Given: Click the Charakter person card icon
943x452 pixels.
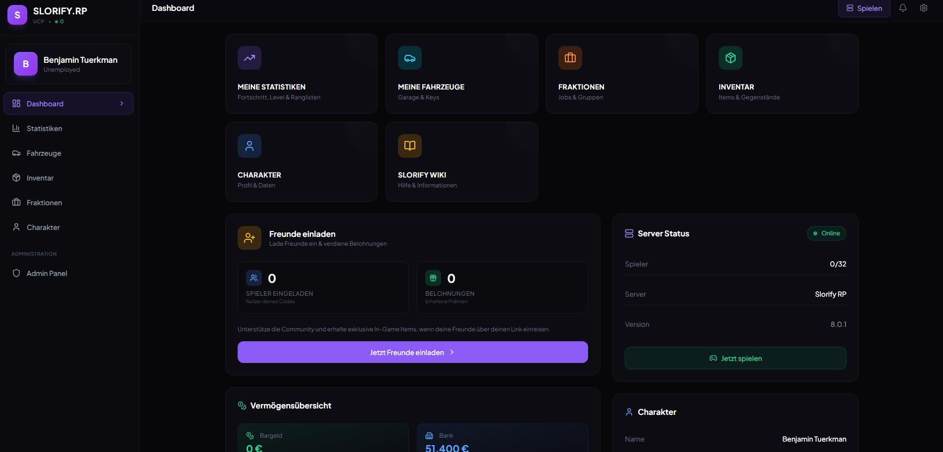Looking at the screenshot, I should tap(249, 146).
